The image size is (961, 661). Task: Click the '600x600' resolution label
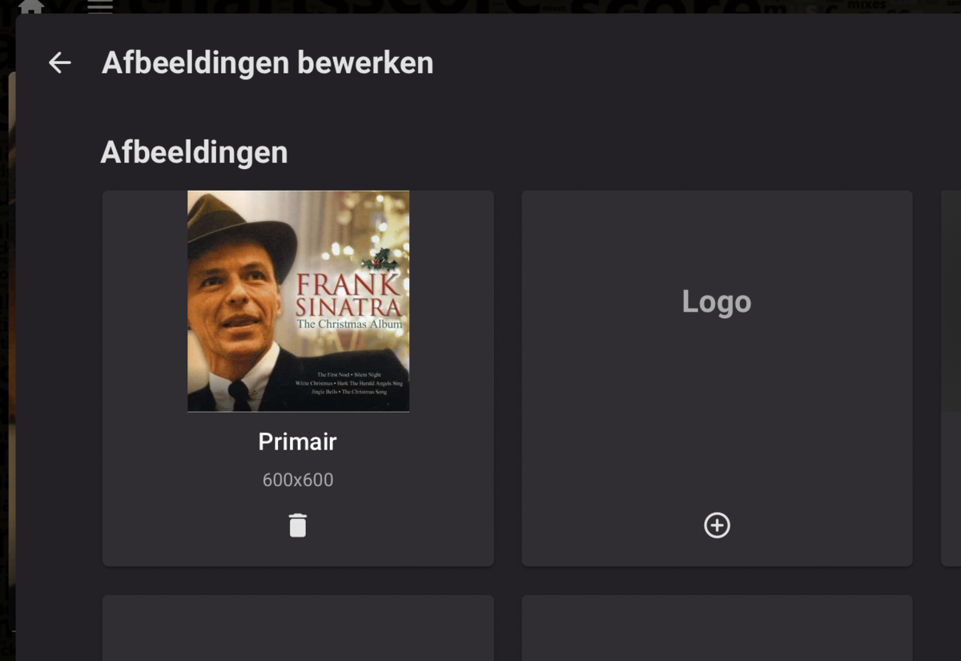coord(297,479)
